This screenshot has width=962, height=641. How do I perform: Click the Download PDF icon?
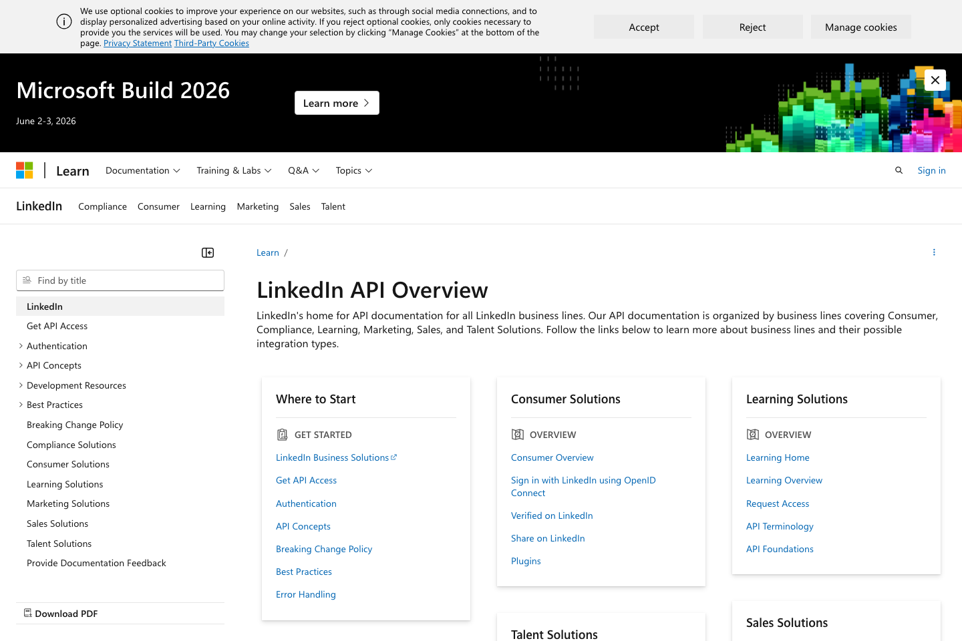[x=27, y=613]
